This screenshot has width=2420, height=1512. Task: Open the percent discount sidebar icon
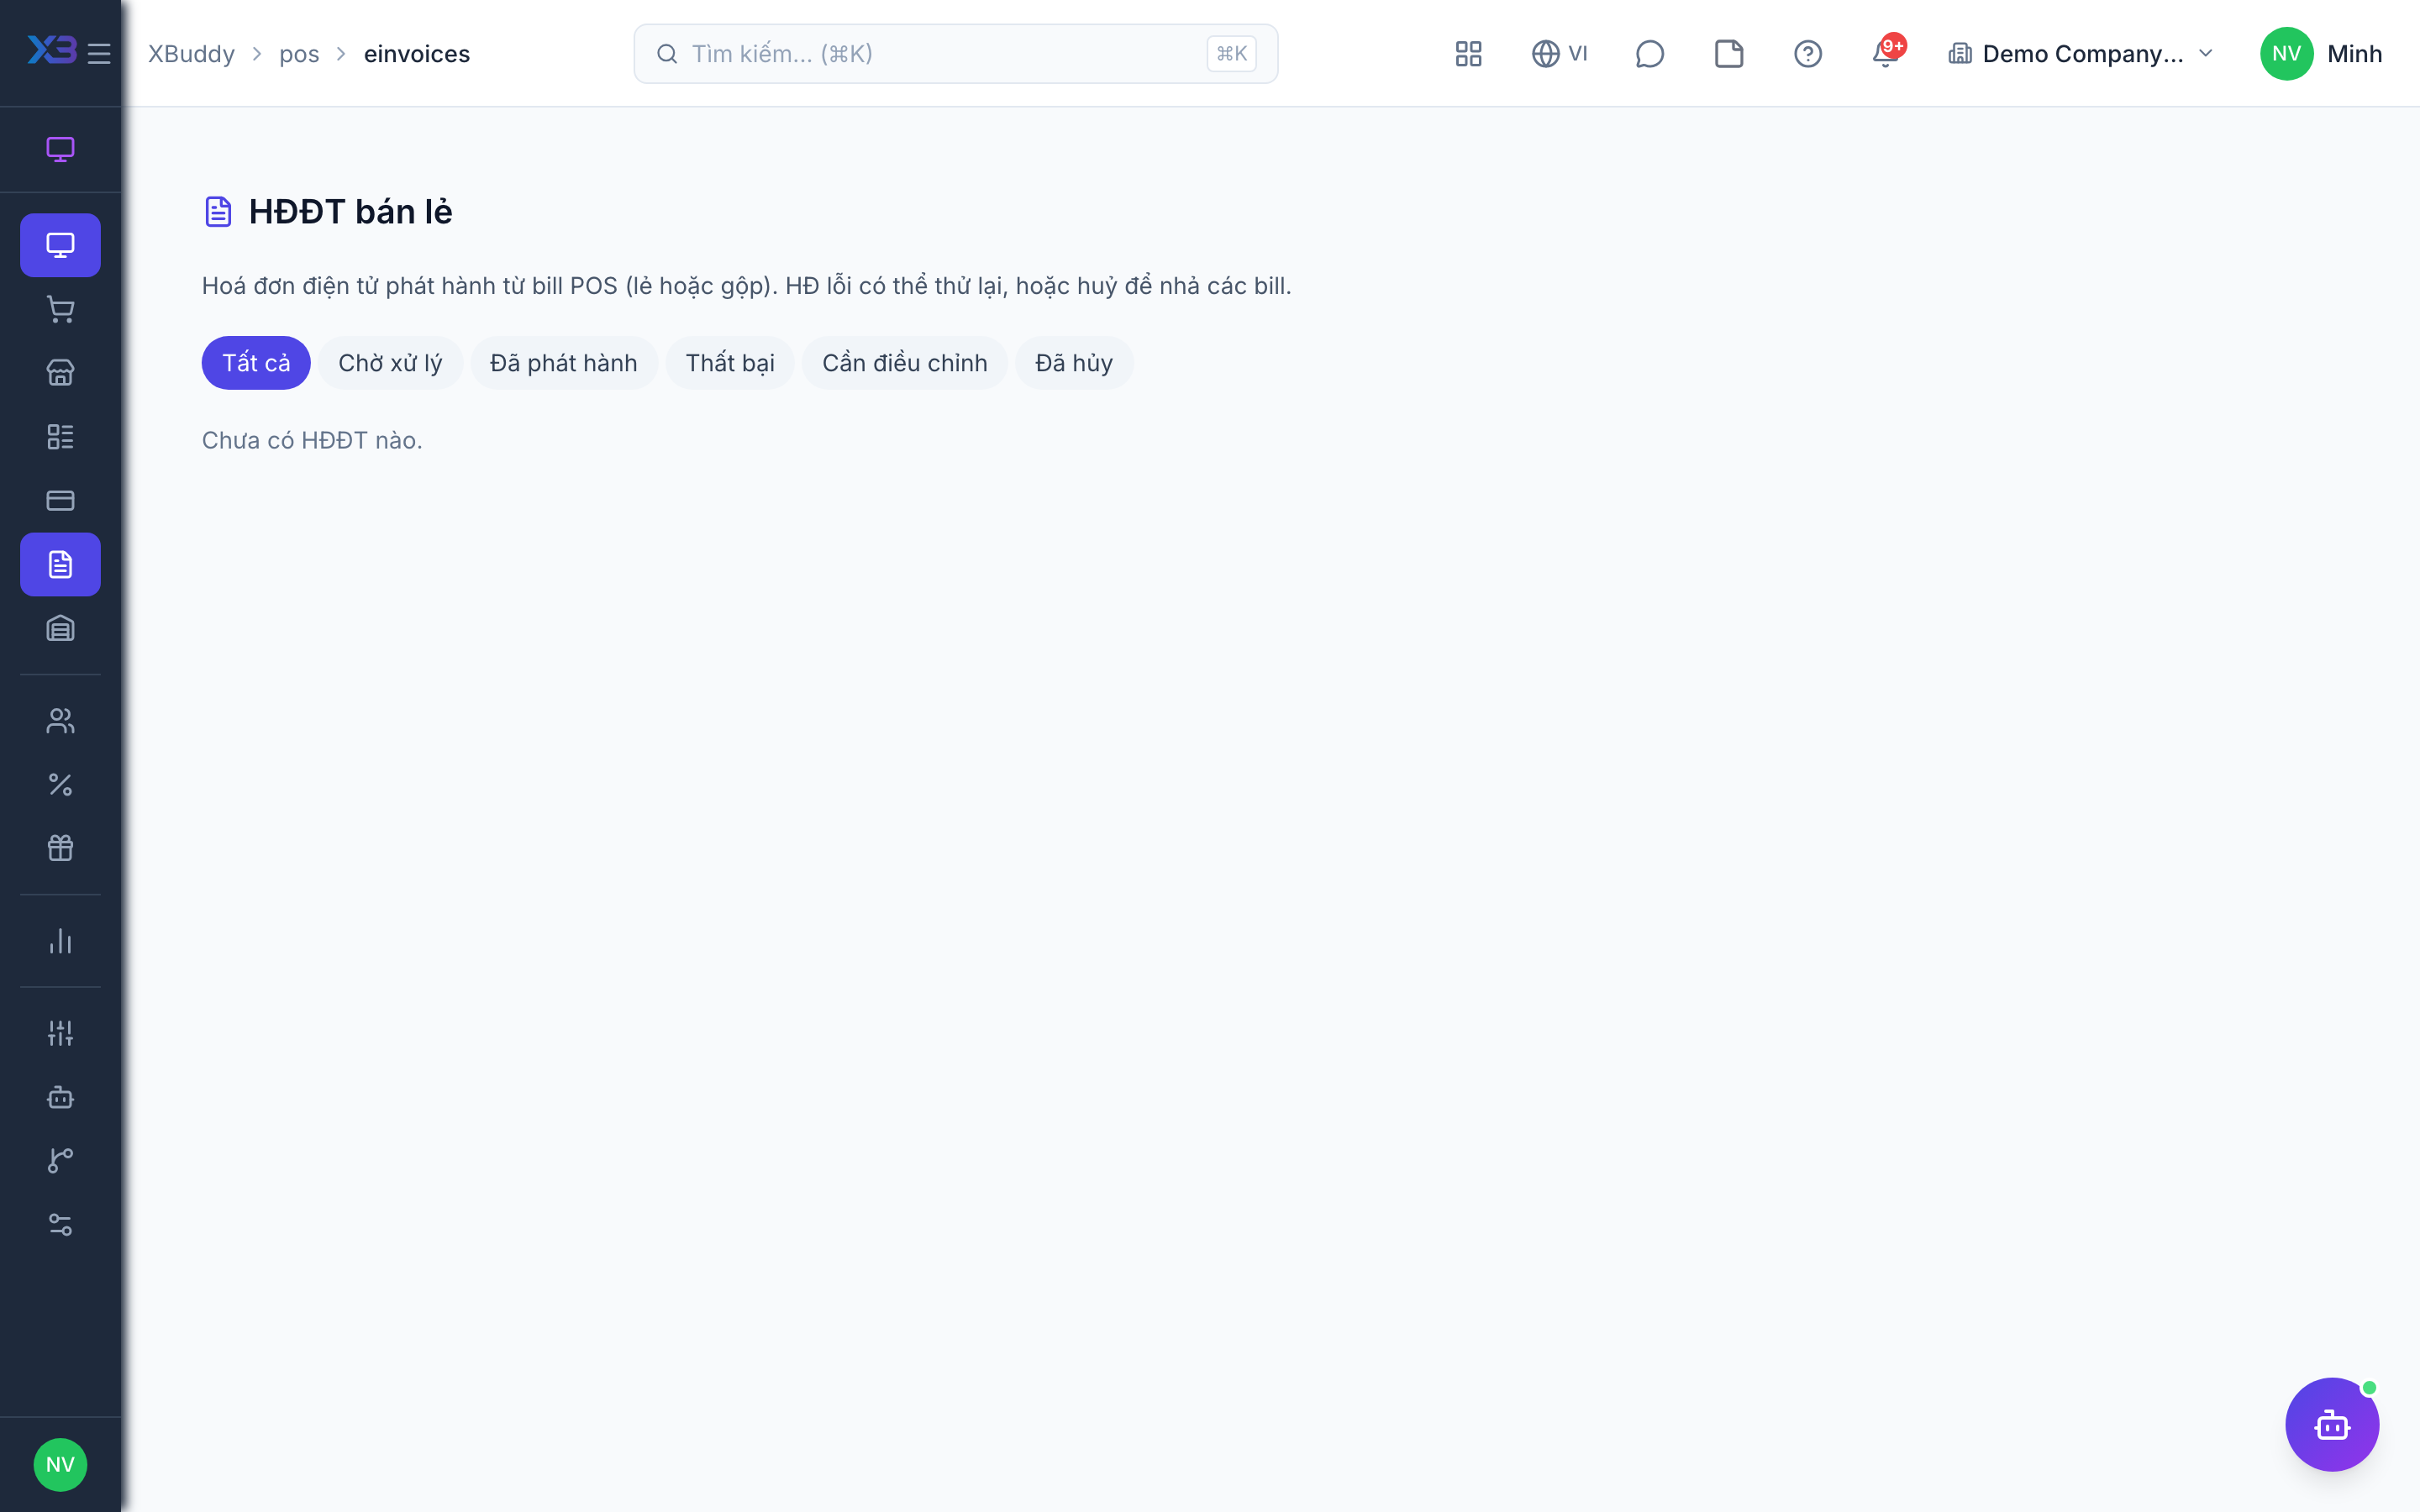60,785
